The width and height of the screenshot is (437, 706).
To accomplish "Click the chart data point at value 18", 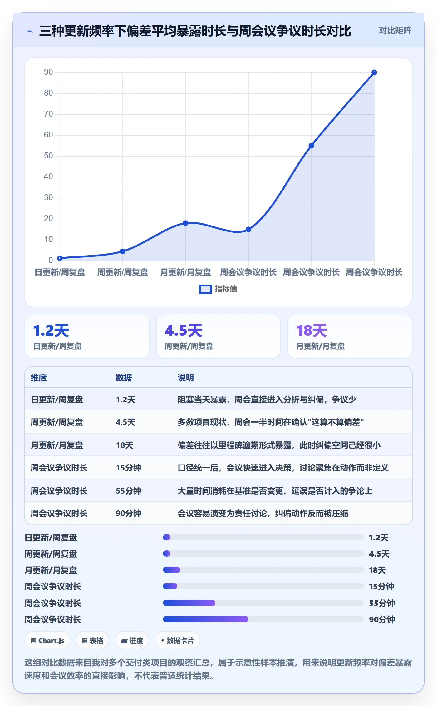I will [x=186, y=223].
